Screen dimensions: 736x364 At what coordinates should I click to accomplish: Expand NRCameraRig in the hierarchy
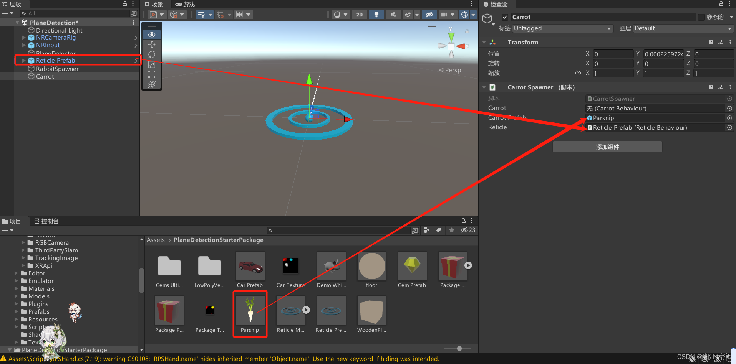(24, 38)
